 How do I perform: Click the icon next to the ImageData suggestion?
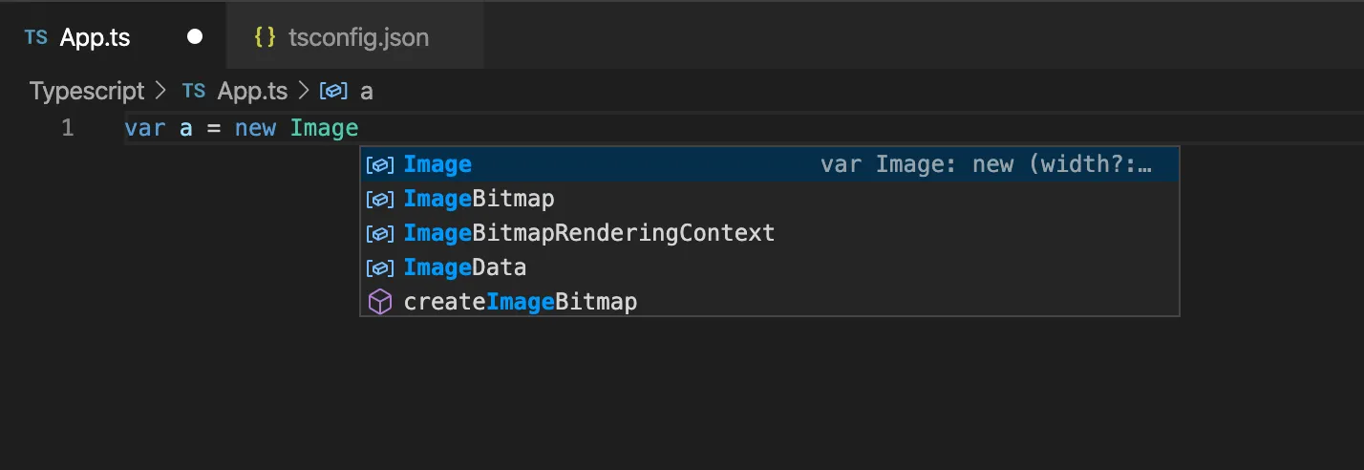(x=380, y=267)
